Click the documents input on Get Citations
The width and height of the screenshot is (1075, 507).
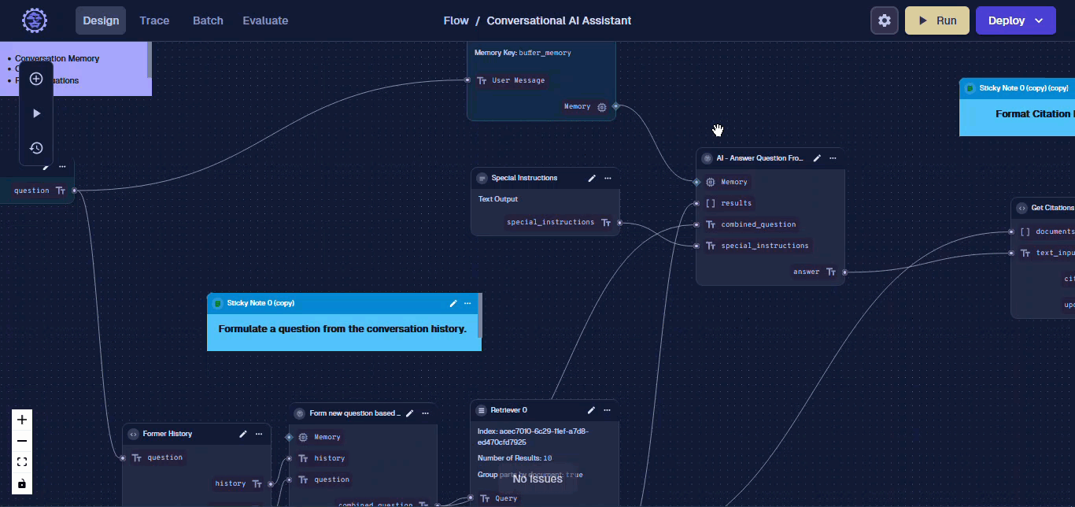(x=1011, y=231)
